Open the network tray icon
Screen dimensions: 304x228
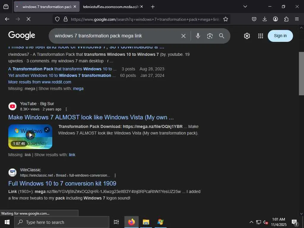tap(259, 222)
